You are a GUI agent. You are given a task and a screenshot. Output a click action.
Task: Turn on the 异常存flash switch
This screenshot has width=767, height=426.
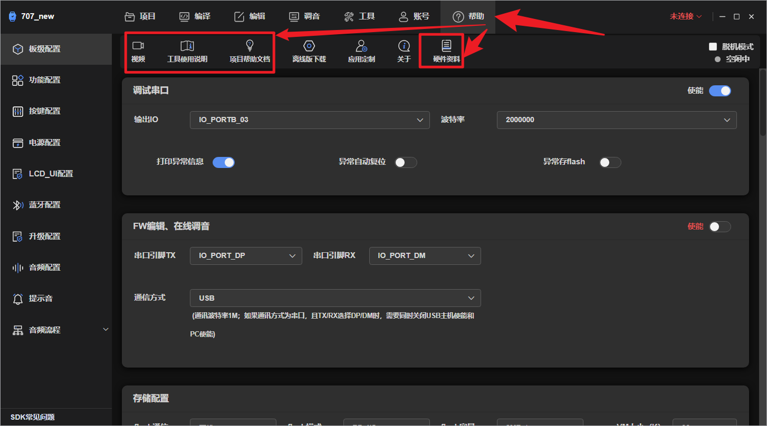610,162
